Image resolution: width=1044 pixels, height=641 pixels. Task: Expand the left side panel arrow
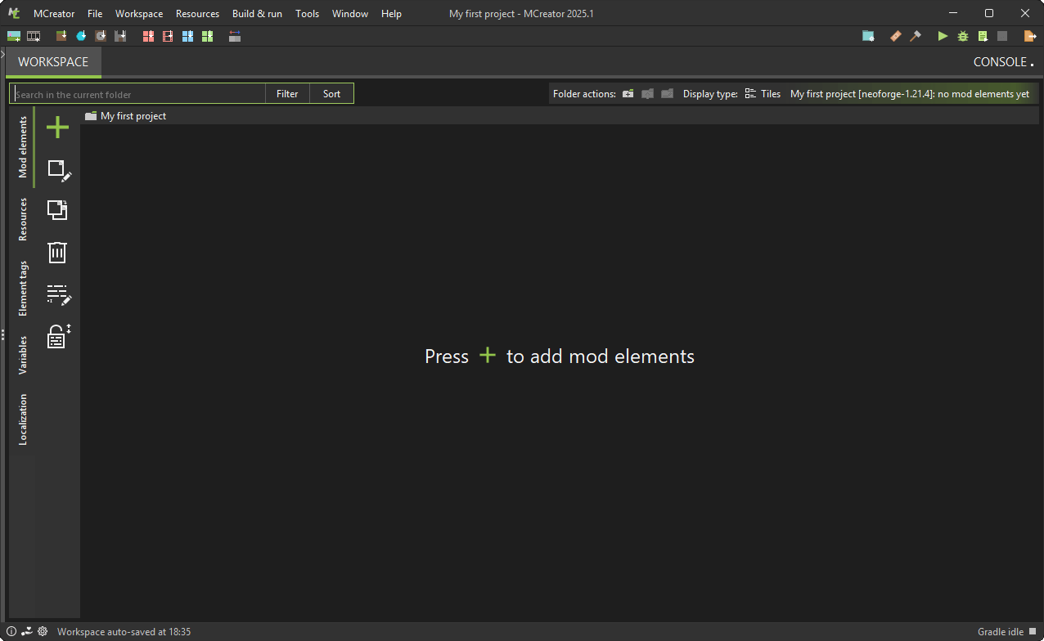click(x=3, y=53)
